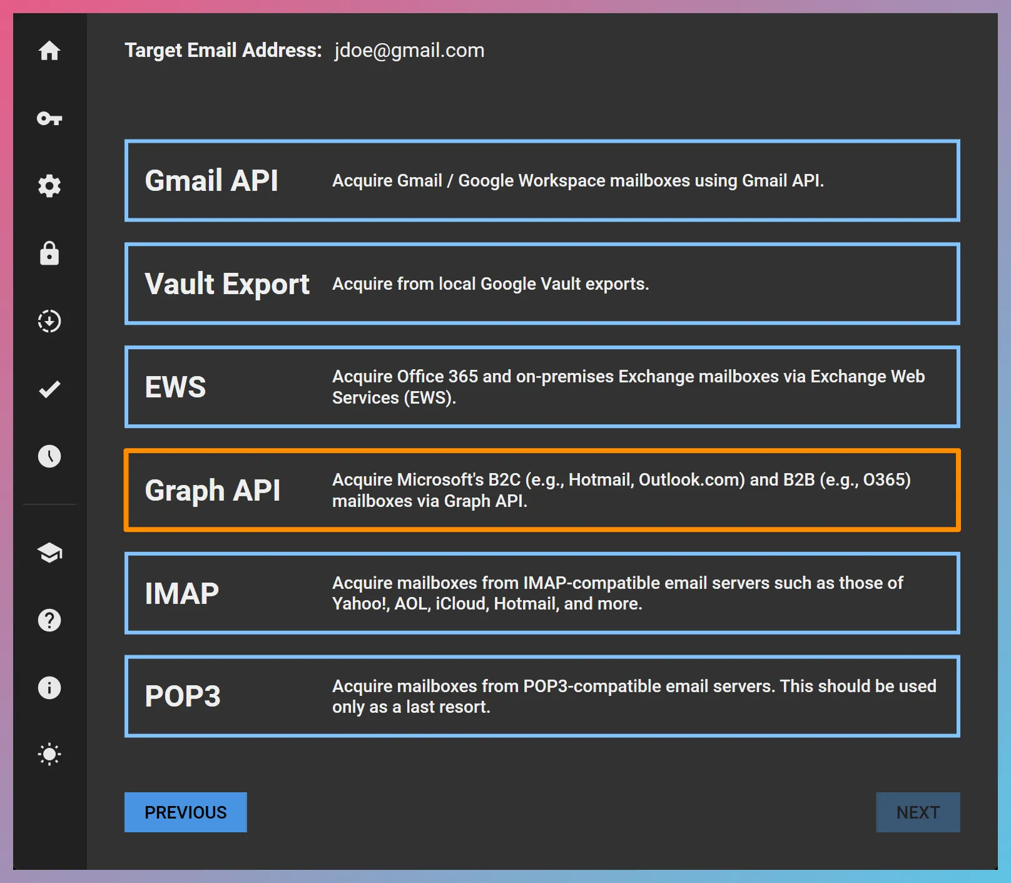
Task: Select Vault Export for Google Vault data
Action: pyautogui.click(x=542, y=283)
